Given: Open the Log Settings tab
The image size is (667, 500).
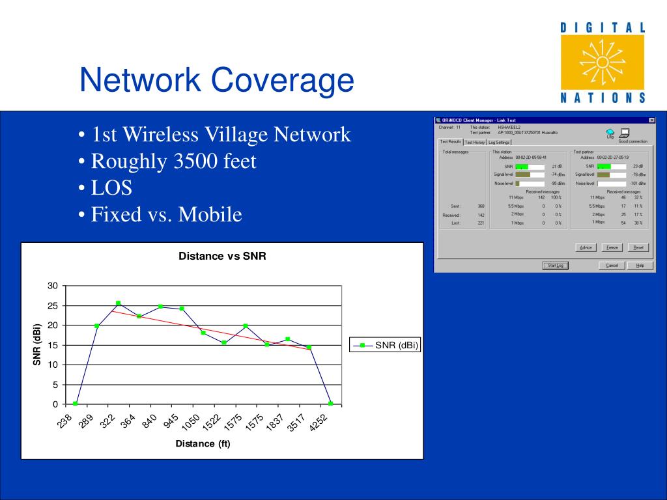Looking at the screenshot, I should coord(499,143).
